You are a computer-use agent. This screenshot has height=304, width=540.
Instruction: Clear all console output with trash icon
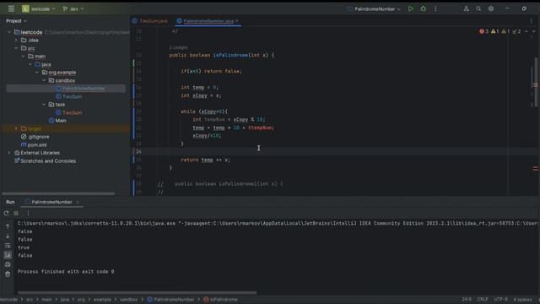8,274
